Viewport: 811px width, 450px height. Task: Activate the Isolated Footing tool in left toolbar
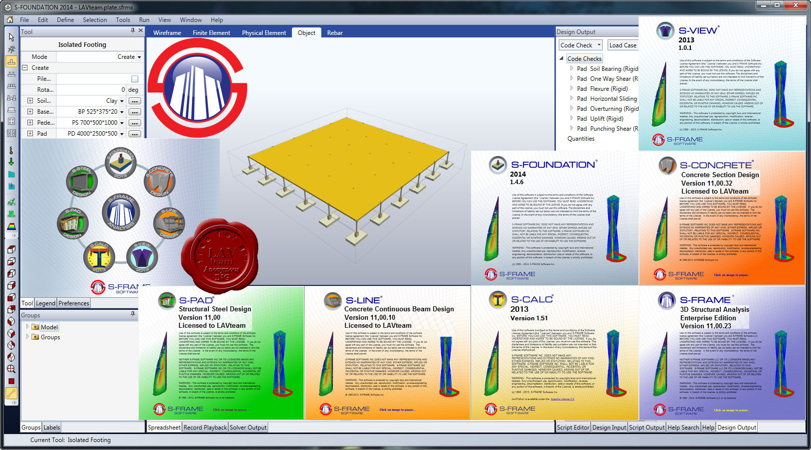click(11, 61)
